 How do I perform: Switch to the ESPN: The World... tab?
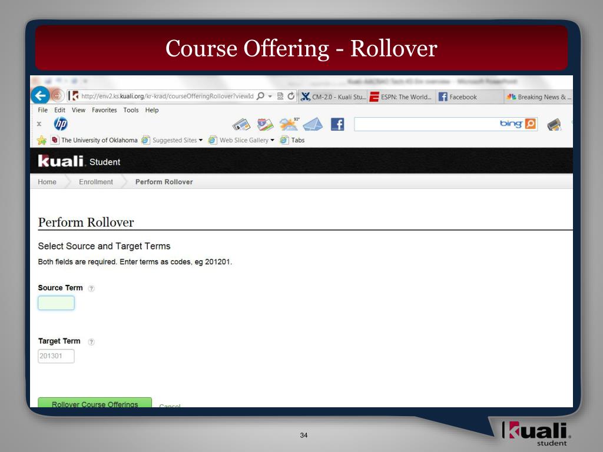(x=400, y=97)
